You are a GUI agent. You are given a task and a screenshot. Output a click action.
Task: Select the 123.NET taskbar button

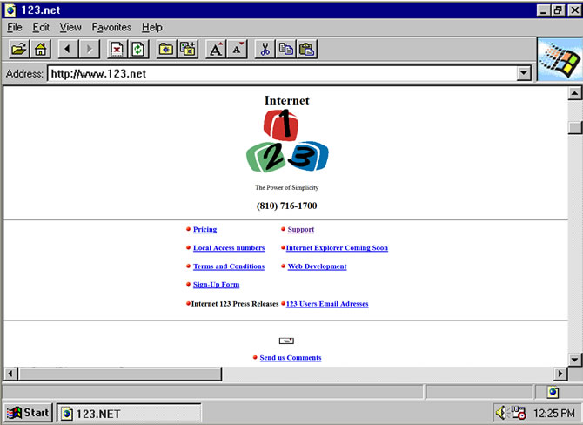[x=129, y=414]
